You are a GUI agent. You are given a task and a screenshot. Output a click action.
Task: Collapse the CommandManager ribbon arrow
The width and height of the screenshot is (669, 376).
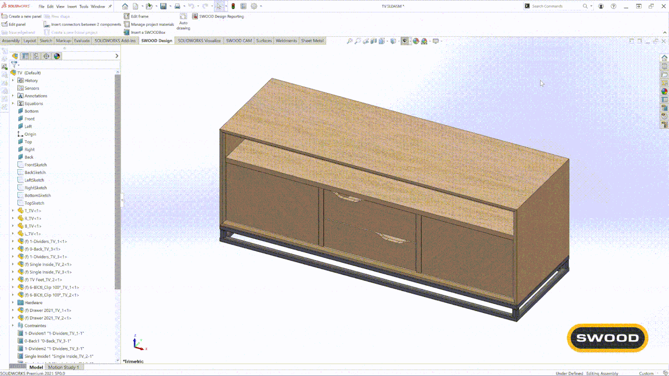click(665, 33)
